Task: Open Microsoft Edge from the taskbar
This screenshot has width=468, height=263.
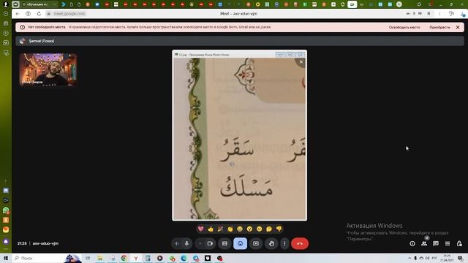Action: click(x=184, y=258)
